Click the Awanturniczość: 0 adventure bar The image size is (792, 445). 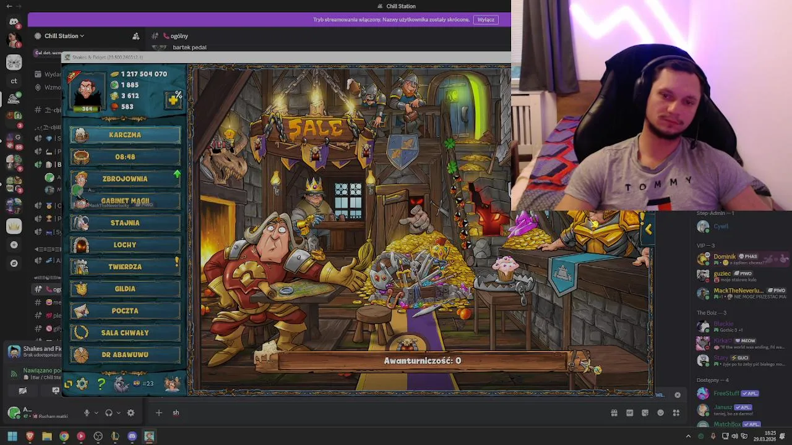[x=422, y=361]
